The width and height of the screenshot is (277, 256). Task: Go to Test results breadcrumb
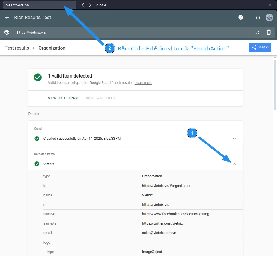(17, 48)
